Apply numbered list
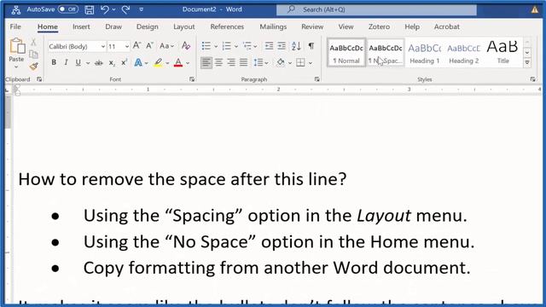This screenshot has width=546, height=307. tap(227, 45)
